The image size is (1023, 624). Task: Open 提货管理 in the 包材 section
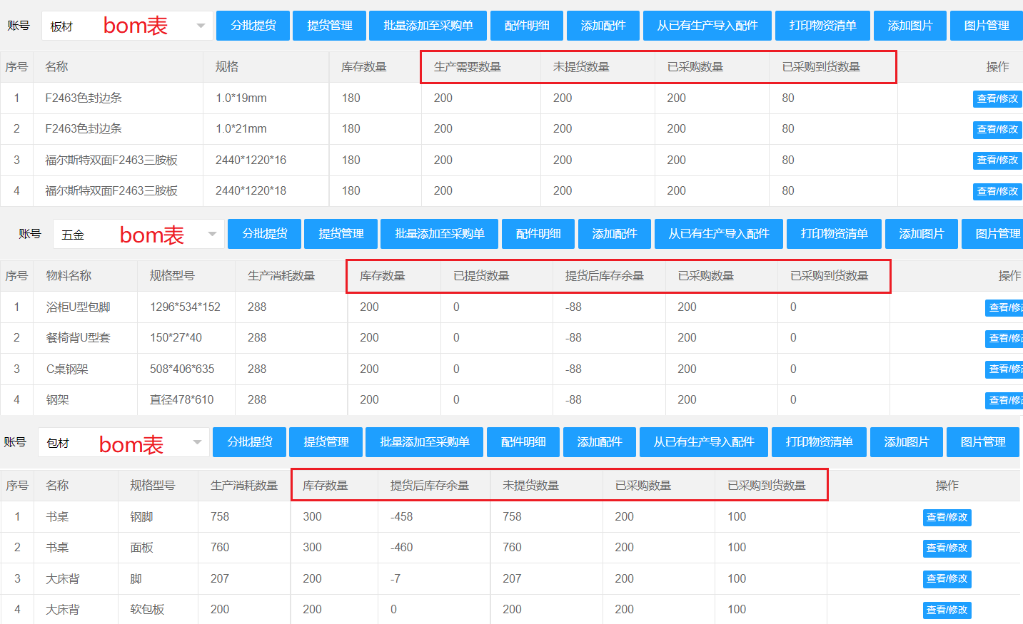(x=326, y=442)
